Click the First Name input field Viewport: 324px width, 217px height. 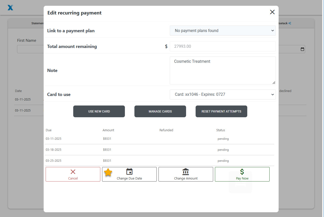click(x=30, y=49)
